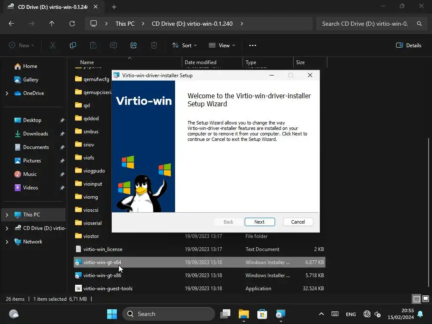Open Task View on the taskbar
The image size is (432, 324).
click(225, 314)
